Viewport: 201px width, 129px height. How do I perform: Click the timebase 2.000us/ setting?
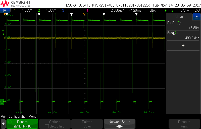point(117,10)
